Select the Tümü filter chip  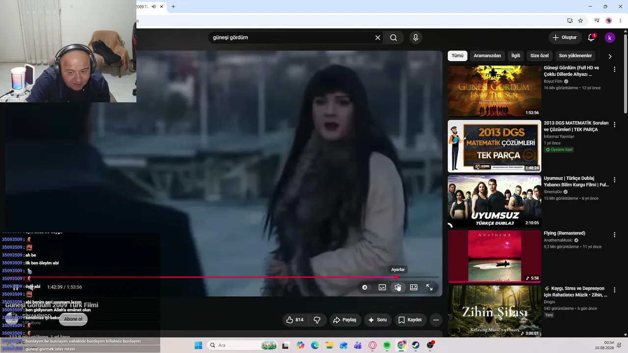(x=457, y=56)
